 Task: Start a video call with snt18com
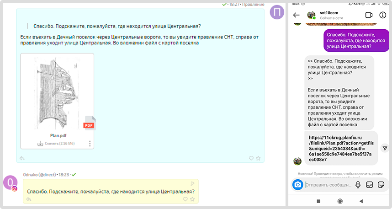click(369, 15)
